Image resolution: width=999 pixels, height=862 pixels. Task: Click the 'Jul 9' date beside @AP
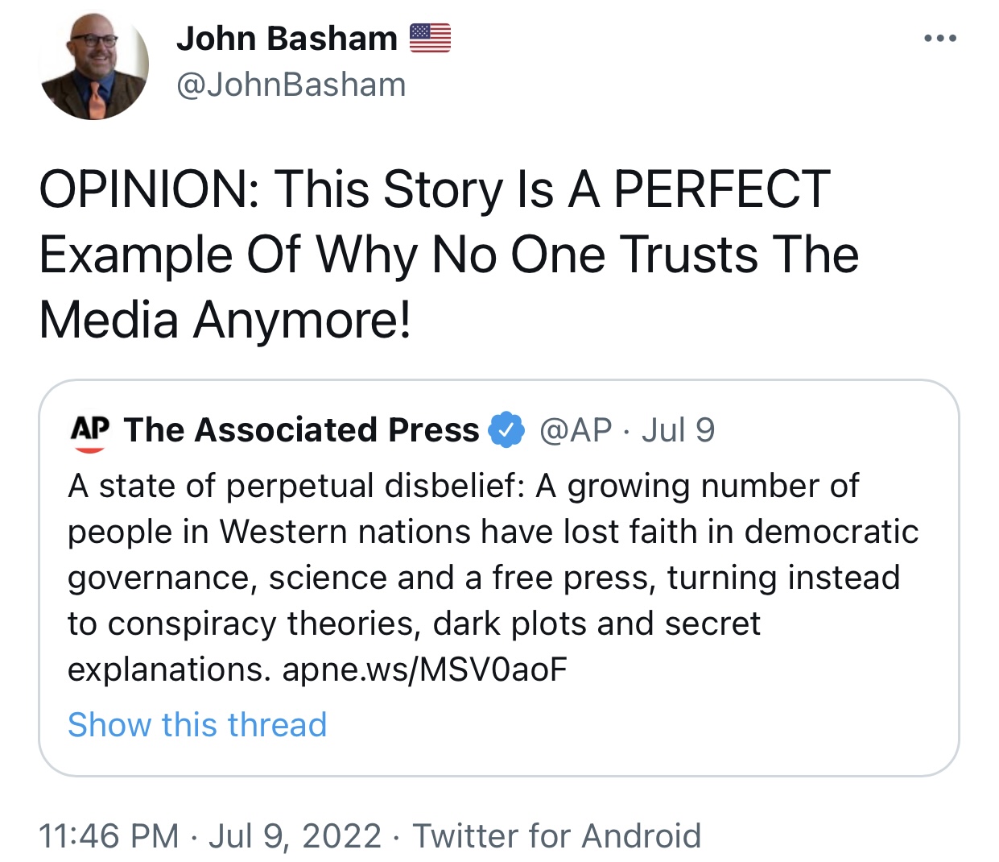pyautogui.click(x=678, y=430)
